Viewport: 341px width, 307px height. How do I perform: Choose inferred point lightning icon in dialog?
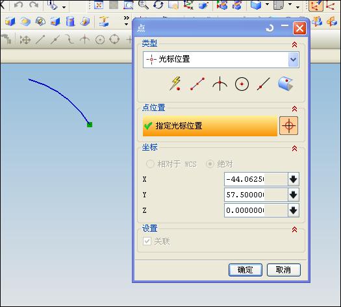[175, 84]
